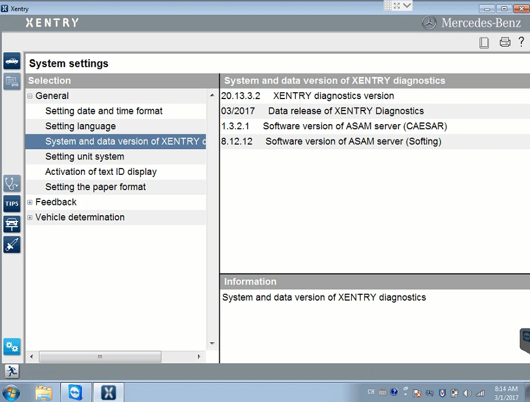
Task: Click the Xentry taskbar button
Action: 109,393
